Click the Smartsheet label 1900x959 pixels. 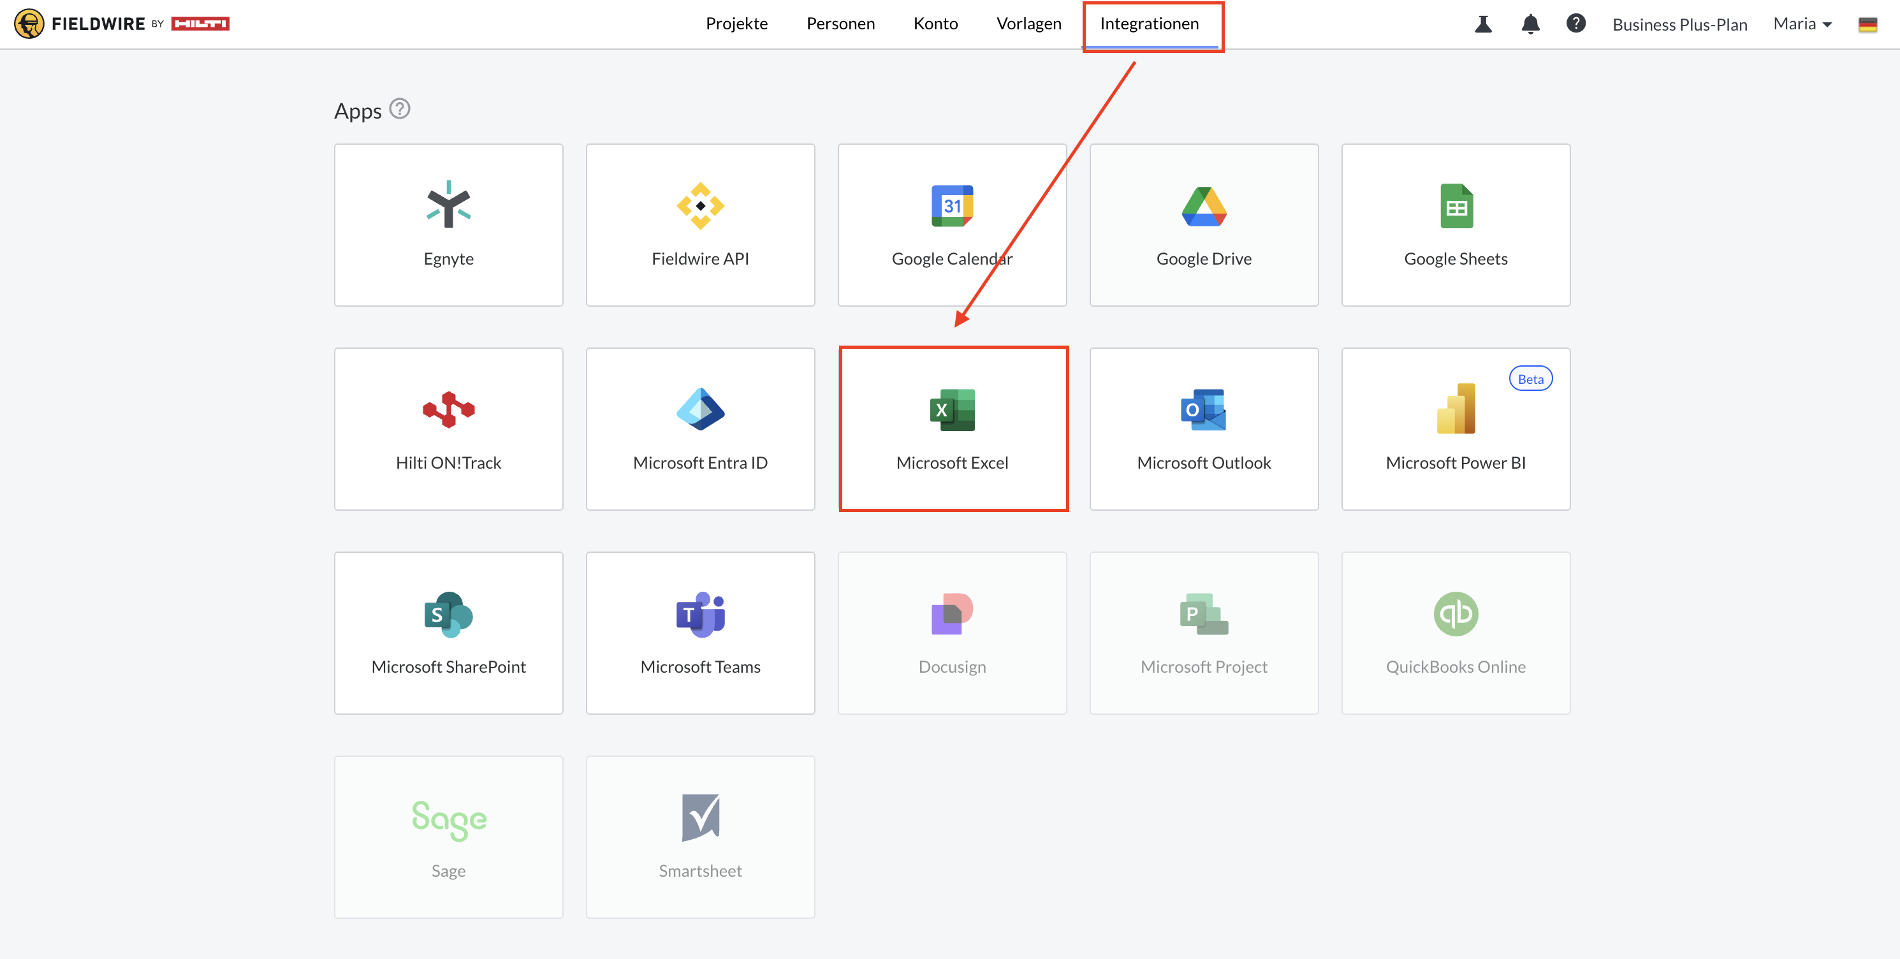pyautogui.click(x=700, y=871)
